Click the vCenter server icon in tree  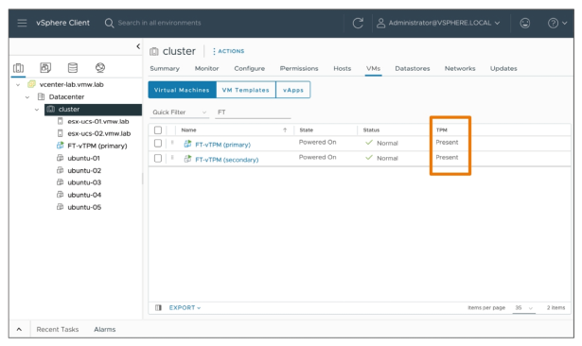tap(32, 84)
